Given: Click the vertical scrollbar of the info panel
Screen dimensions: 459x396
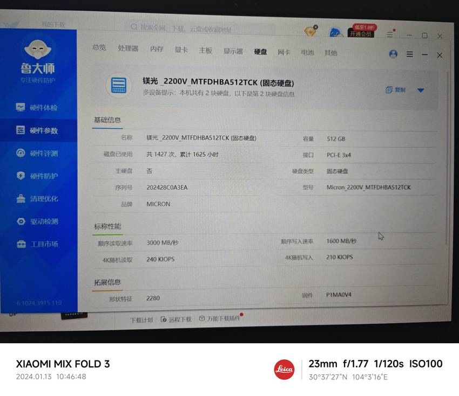Looking at the screenshot, I should point(447,158).
